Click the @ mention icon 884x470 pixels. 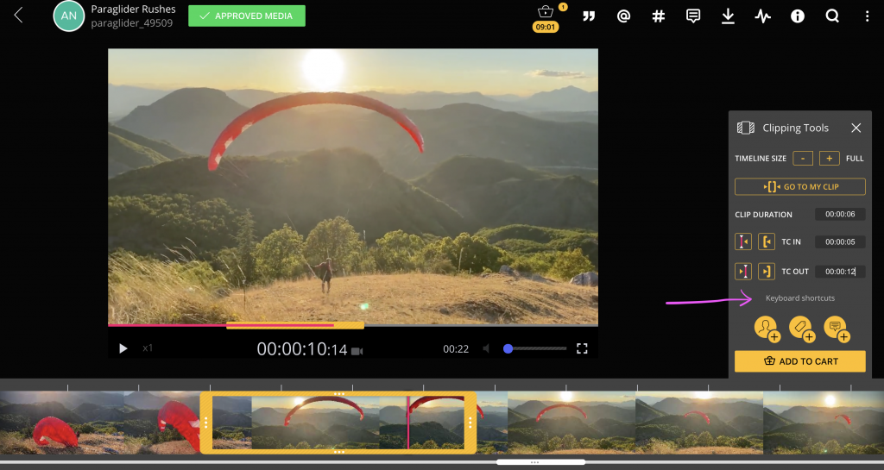623,16
